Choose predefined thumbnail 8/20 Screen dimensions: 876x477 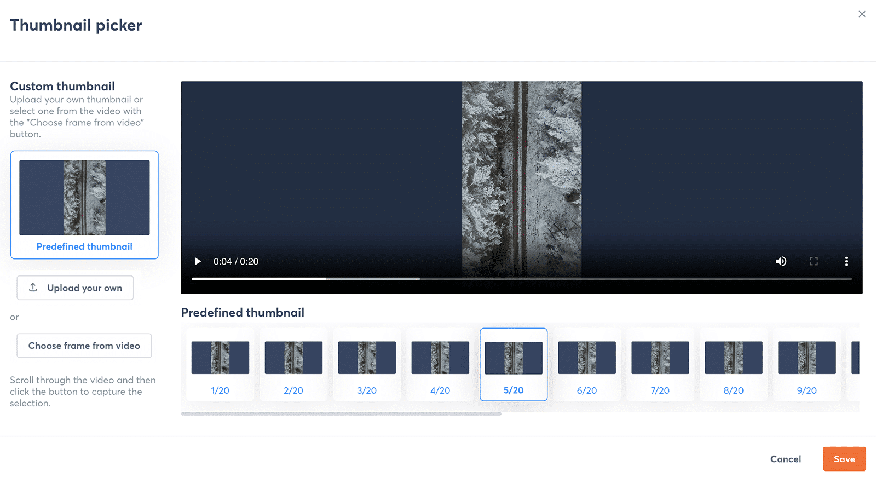(x=734, y=364)
